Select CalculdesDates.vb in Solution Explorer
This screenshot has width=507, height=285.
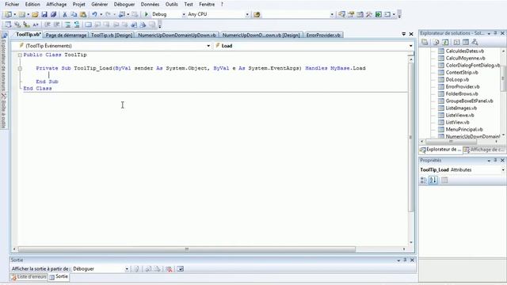tap(465, 51)
